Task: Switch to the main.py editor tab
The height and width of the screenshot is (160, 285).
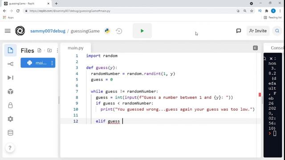Action: click(76, 48)
